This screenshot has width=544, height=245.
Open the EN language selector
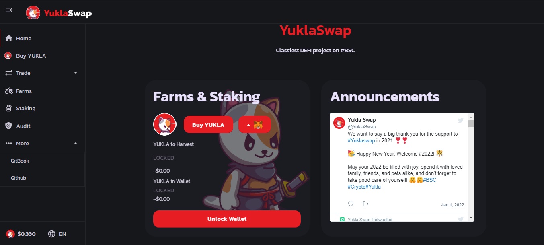pos(57,234)
